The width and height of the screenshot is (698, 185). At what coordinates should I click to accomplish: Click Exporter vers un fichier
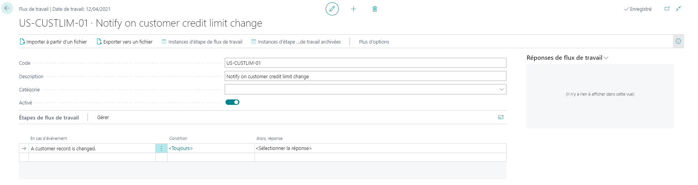pyautogui.click(x=124, y=42)
